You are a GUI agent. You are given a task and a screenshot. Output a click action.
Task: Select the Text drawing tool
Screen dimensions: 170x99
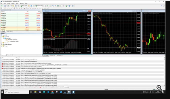[x=19, y=8]
